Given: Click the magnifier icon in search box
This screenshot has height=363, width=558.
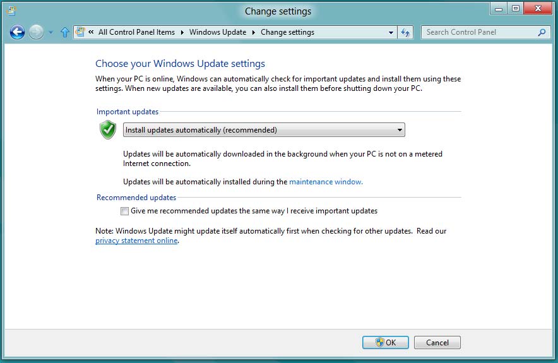Looking at the screenshot, I should coord(542,32).
